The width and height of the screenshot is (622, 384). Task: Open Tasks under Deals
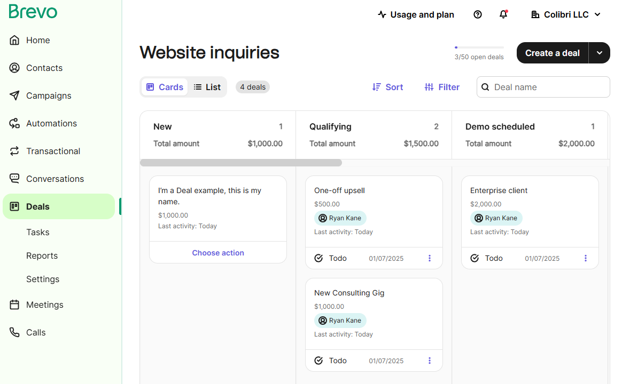click(x=38, y=233)
